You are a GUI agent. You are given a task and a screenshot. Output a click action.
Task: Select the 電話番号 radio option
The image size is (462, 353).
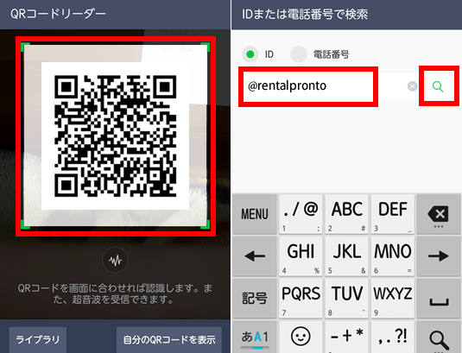[x=299, y=54]
